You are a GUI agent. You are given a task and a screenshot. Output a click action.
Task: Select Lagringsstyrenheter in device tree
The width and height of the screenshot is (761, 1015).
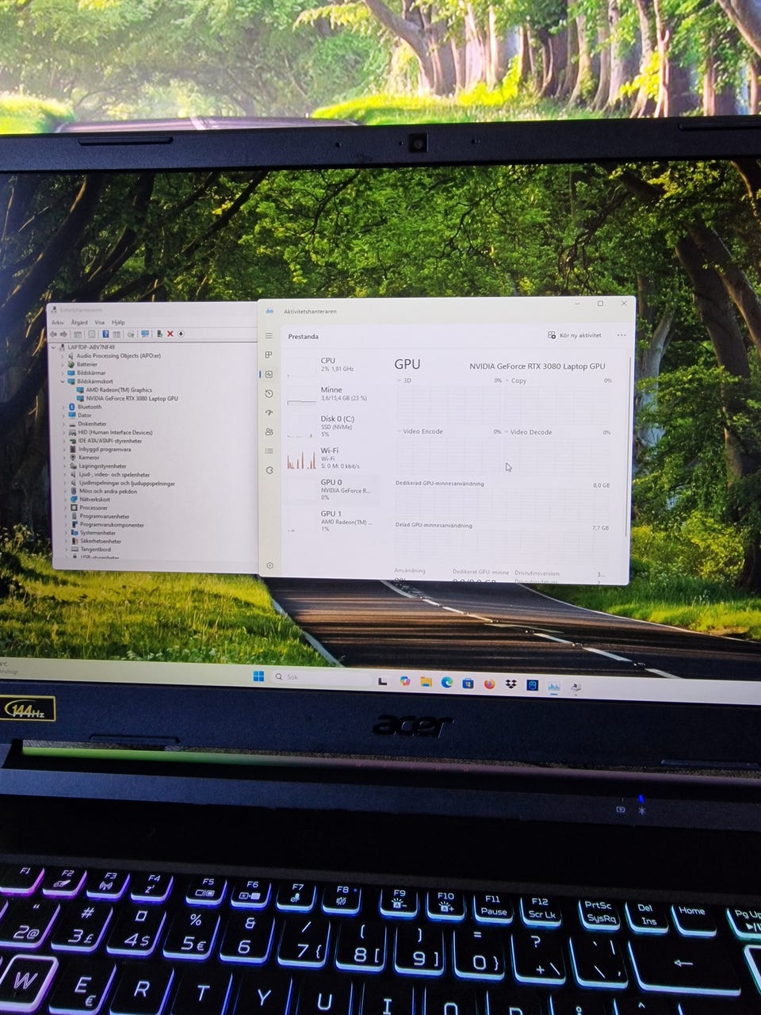pyautogui.click(x=98, y=466)
